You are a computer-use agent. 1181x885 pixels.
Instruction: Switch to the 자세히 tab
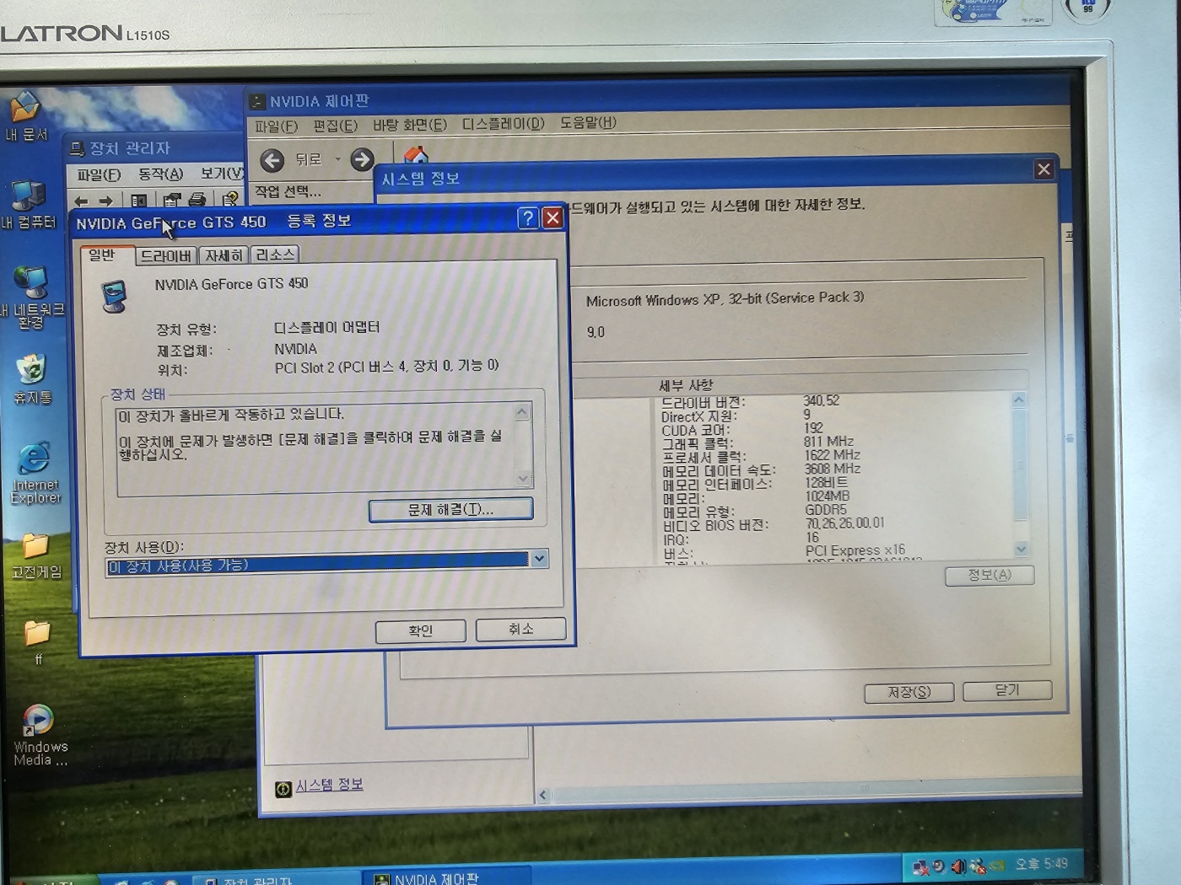click(224, 255)
